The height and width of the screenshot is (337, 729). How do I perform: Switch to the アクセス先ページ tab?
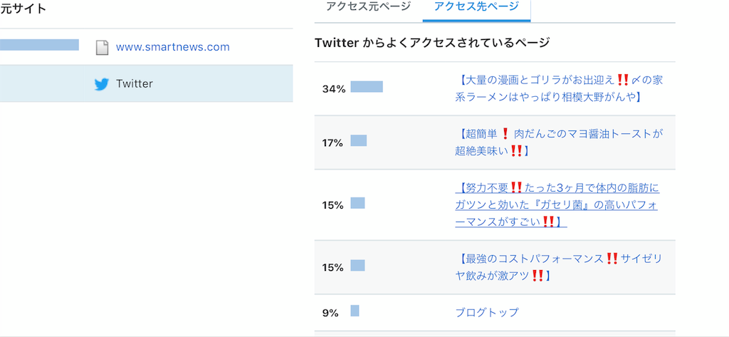(x=476, y=6)
